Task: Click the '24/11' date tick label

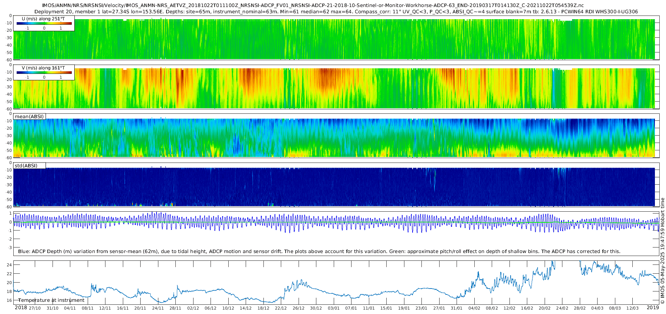Action: point(158,308)
